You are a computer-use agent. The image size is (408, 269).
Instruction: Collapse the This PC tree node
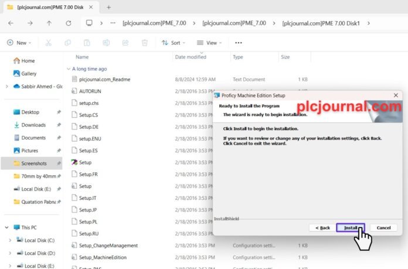pyautogui.click(x=6, y=227)
